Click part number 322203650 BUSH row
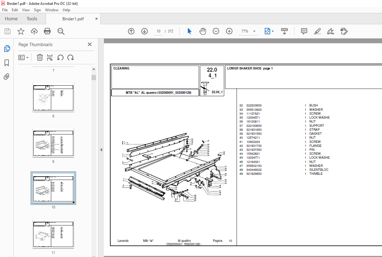The width and height of the screenshot is (382, 257). [279, 106]
